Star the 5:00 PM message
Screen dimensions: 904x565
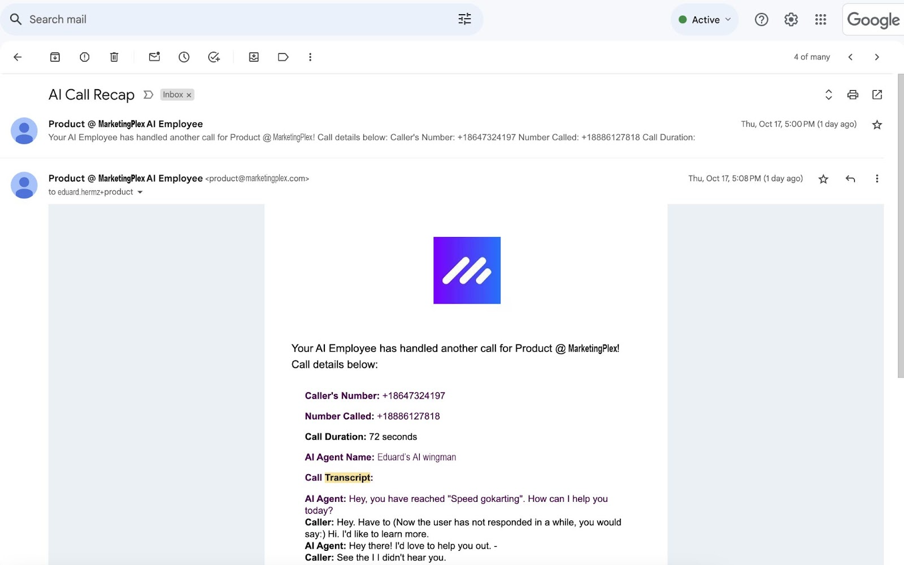tap(877, 125)
